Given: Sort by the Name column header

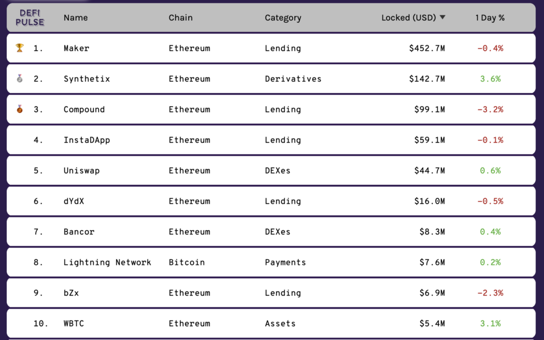Looking at the screenshot, I should pyautogui.click(x=75, y=18).
